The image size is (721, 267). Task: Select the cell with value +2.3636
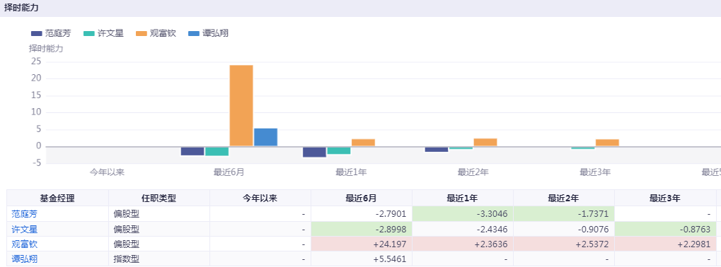click(463, 244)
